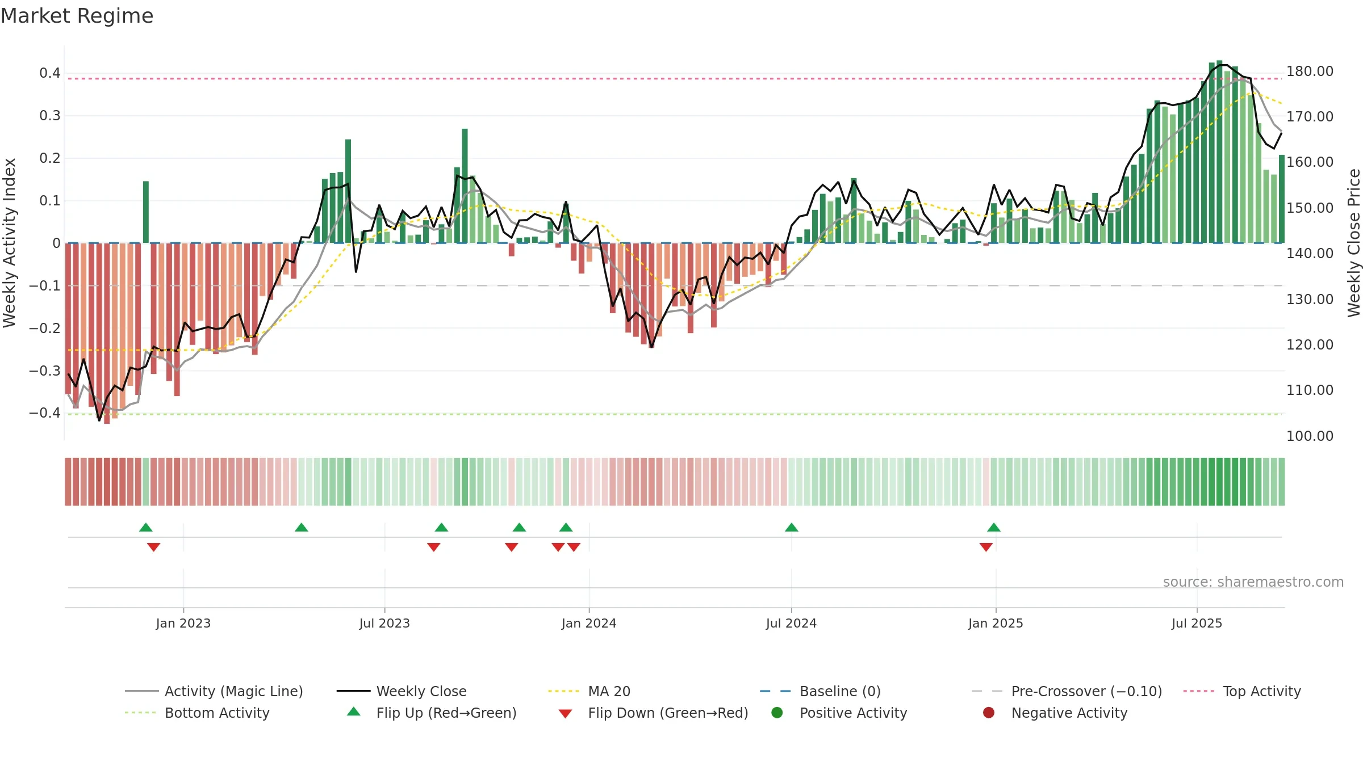This screenshot has width=1363, height=766.
Task: Click the 0.4 activity axis label
Action: (50, 73)
